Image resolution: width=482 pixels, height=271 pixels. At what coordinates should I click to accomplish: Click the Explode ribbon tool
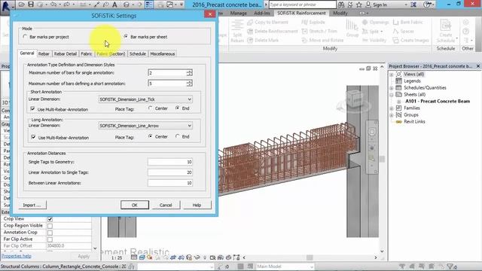coord(313,22)
